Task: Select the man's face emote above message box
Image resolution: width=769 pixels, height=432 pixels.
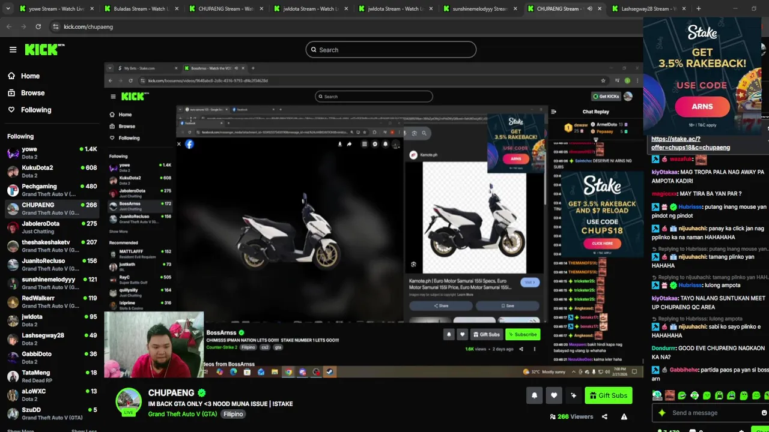Action: [x=669, y=395]
